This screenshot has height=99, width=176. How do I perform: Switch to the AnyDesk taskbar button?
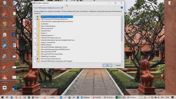[x=97, y=97]
